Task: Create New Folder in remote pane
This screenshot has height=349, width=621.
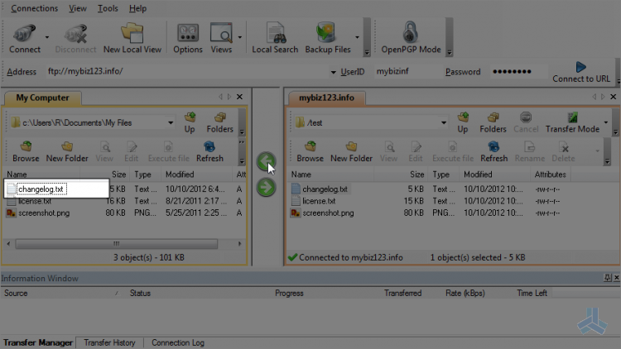Action: point(351,152)
